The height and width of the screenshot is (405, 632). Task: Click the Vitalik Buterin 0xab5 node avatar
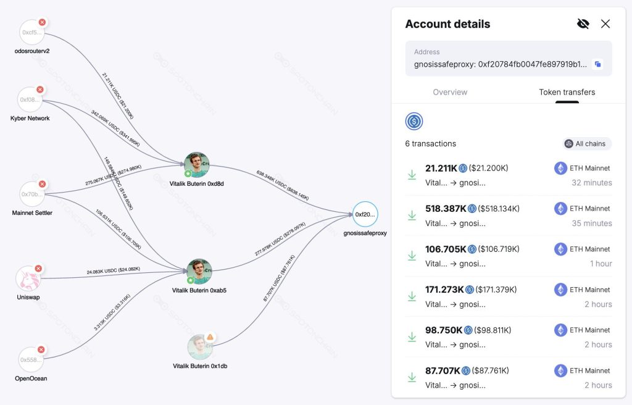(198, 270)
